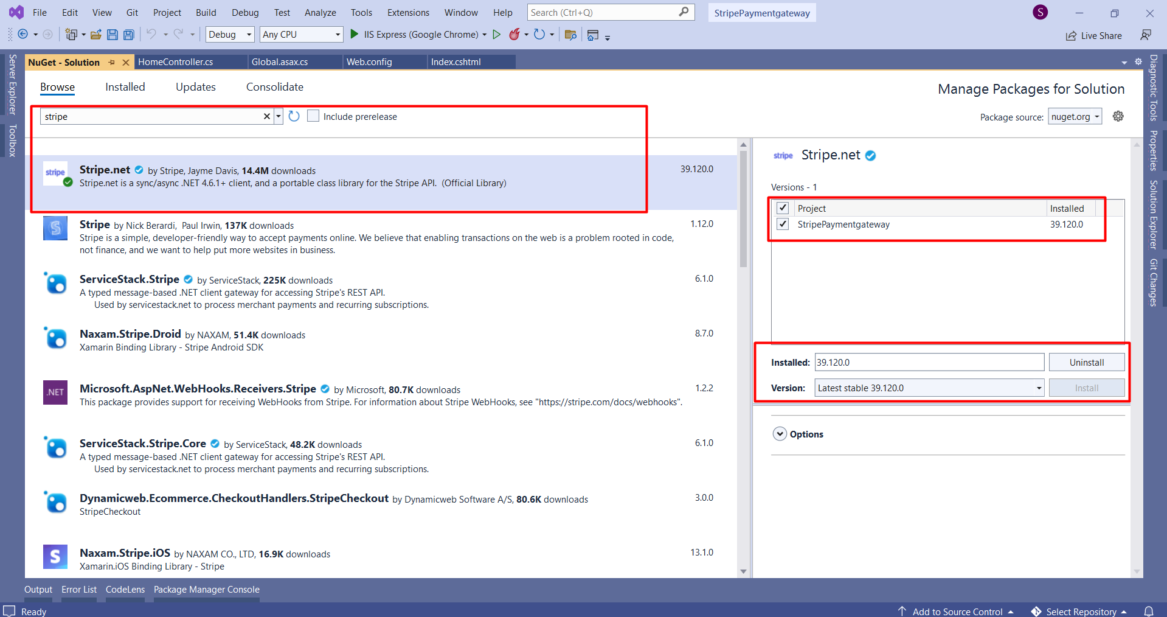Click the package list scroll down arrow
Viewport: 1167px width, 617px height.
point(743,571)
